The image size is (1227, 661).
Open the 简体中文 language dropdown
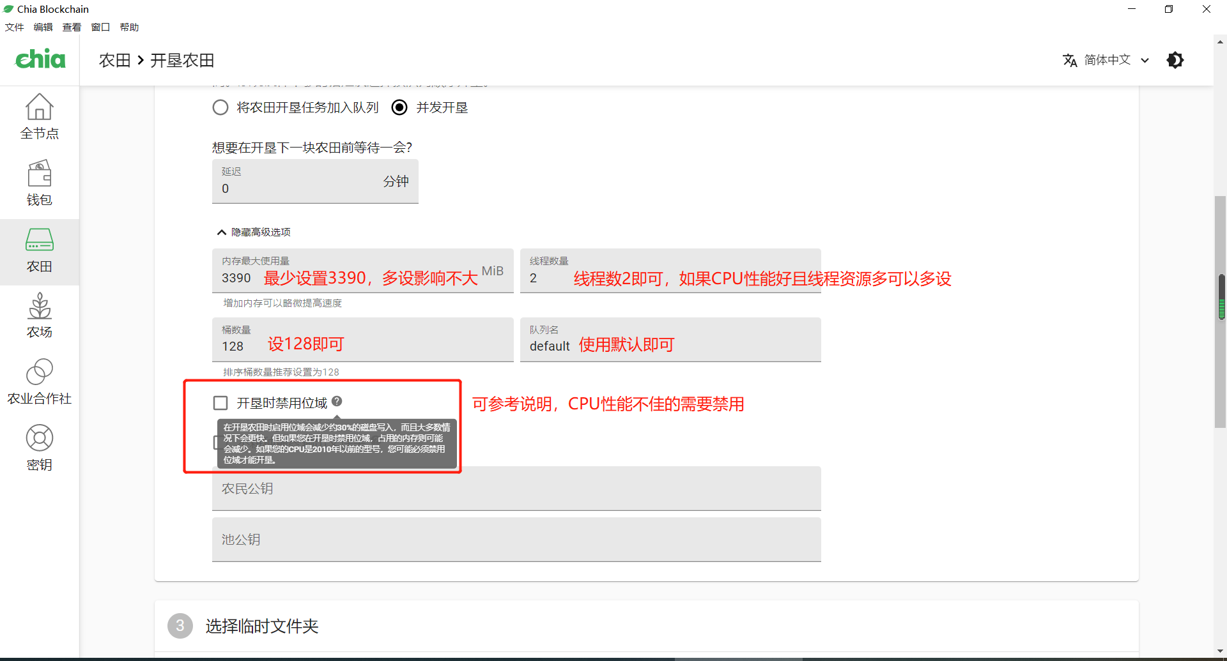[x=1107, y=60]
